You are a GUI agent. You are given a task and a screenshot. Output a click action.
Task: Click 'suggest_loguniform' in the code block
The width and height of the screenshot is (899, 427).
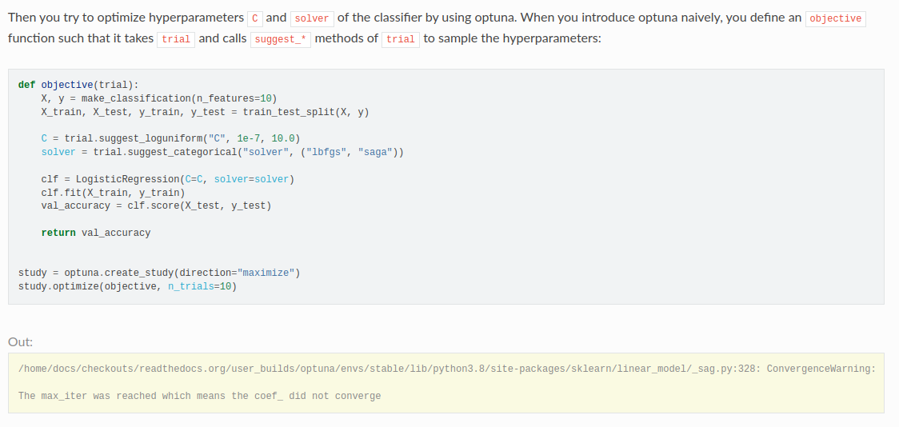150,138
